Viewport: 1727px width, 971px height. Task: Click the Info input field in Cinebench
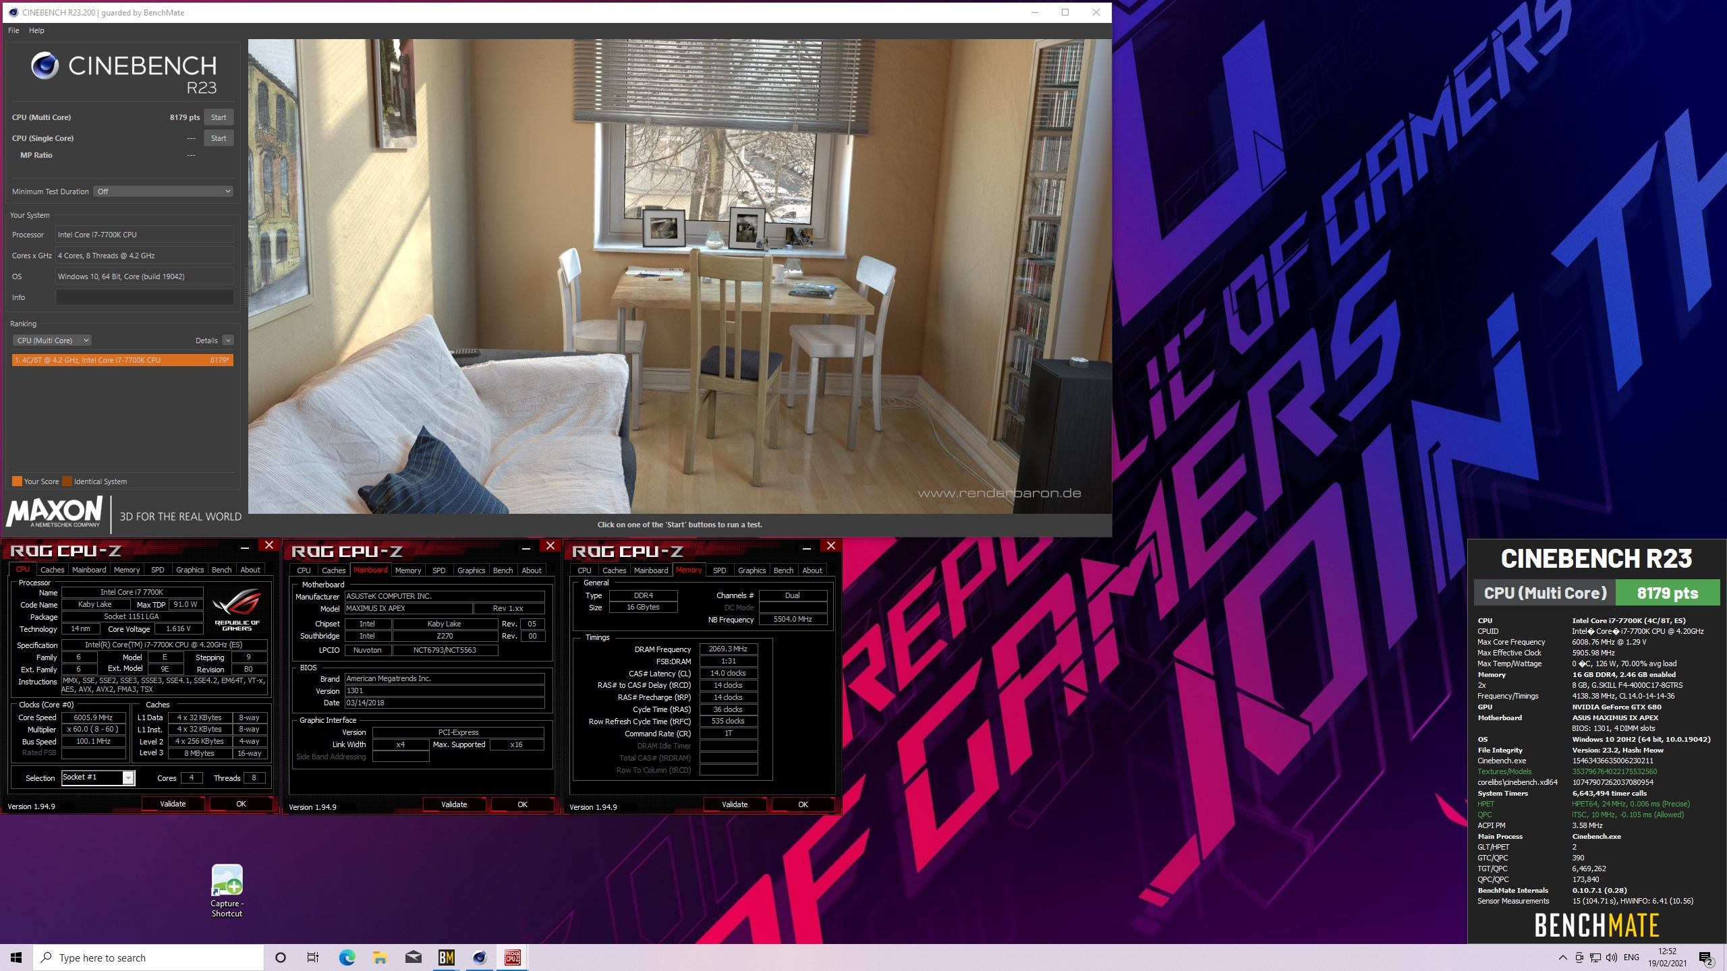[144, 297]
